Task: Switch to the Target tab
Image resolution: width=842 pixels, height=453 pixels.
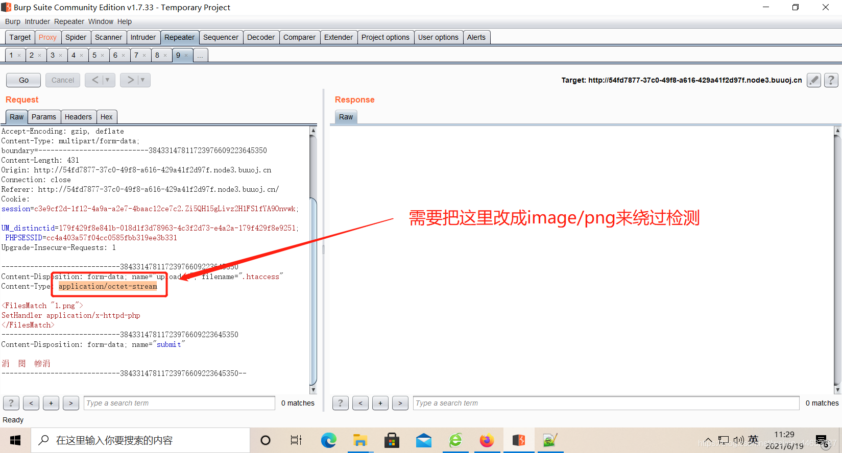Action: (20, 37)
